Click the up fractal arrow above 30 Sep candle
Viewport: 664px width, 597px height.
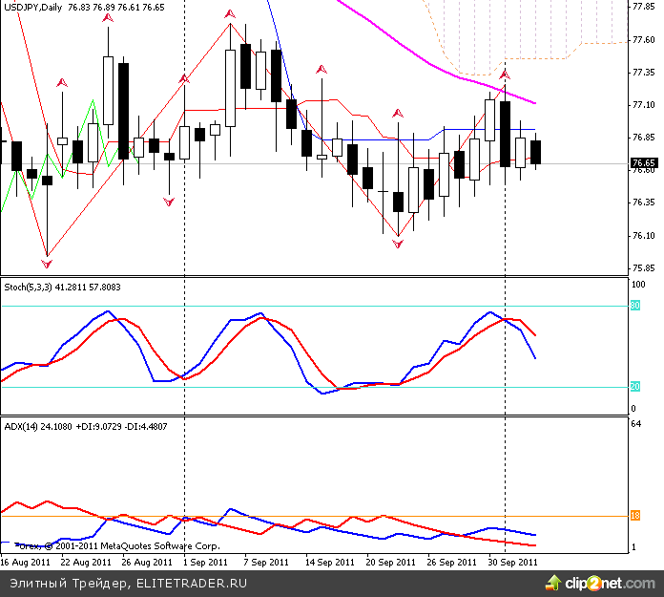(506, 74)
